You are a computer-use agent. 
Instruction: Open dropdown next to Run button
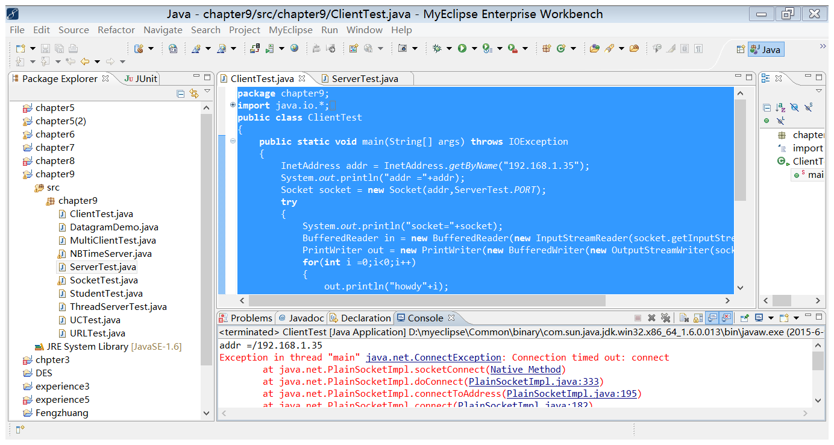click(474, 48)
